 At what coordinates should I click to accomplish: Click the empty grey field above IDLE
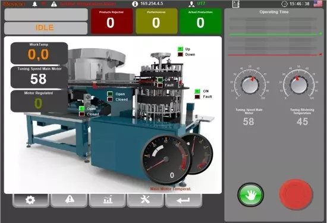(x=46, y=15)
